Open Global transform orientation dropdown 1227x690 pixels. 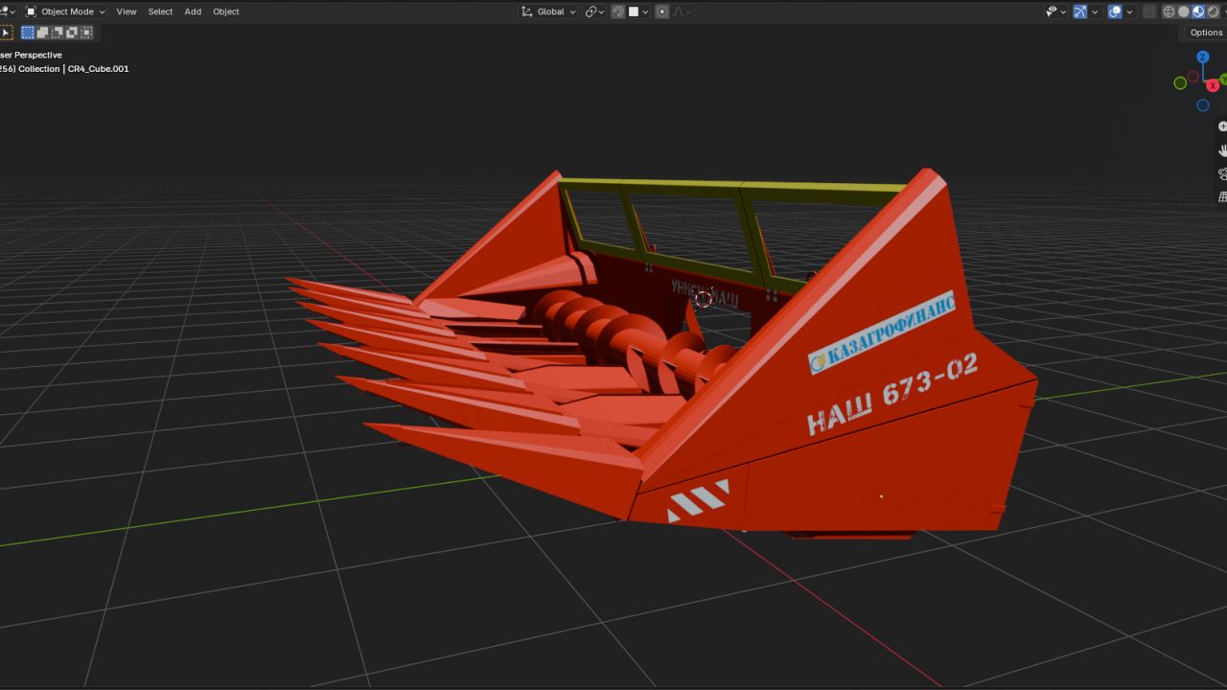548,11
